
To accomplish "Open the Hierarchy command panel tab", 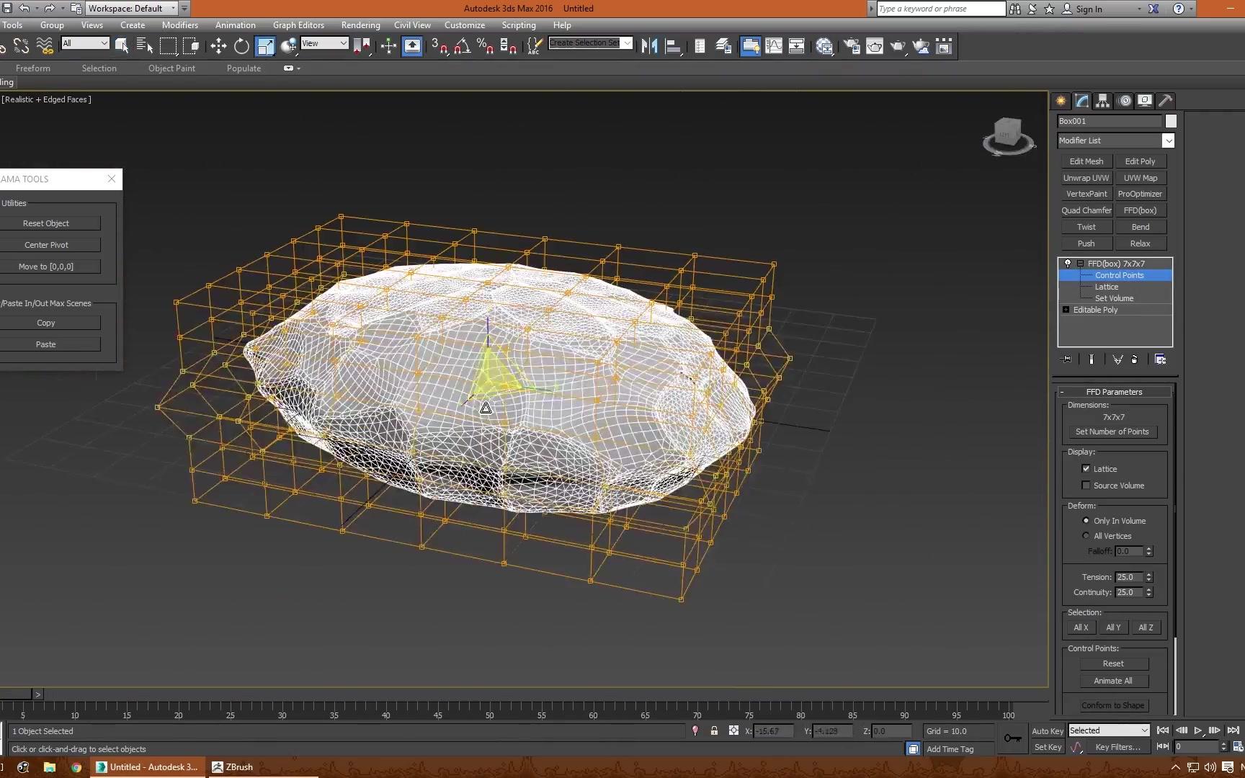I will pyautogui.click(x=1103, y=101).
